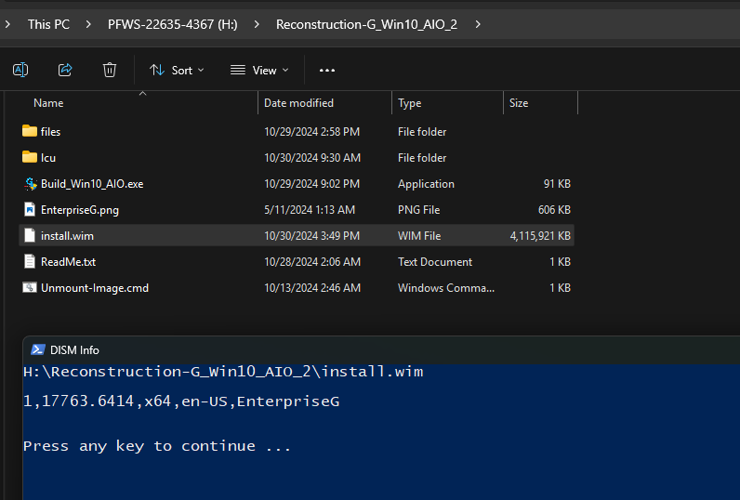Click the 10/13/2024 2:46 AM date cell
740x500 pixels.
[x=312, y=288]
